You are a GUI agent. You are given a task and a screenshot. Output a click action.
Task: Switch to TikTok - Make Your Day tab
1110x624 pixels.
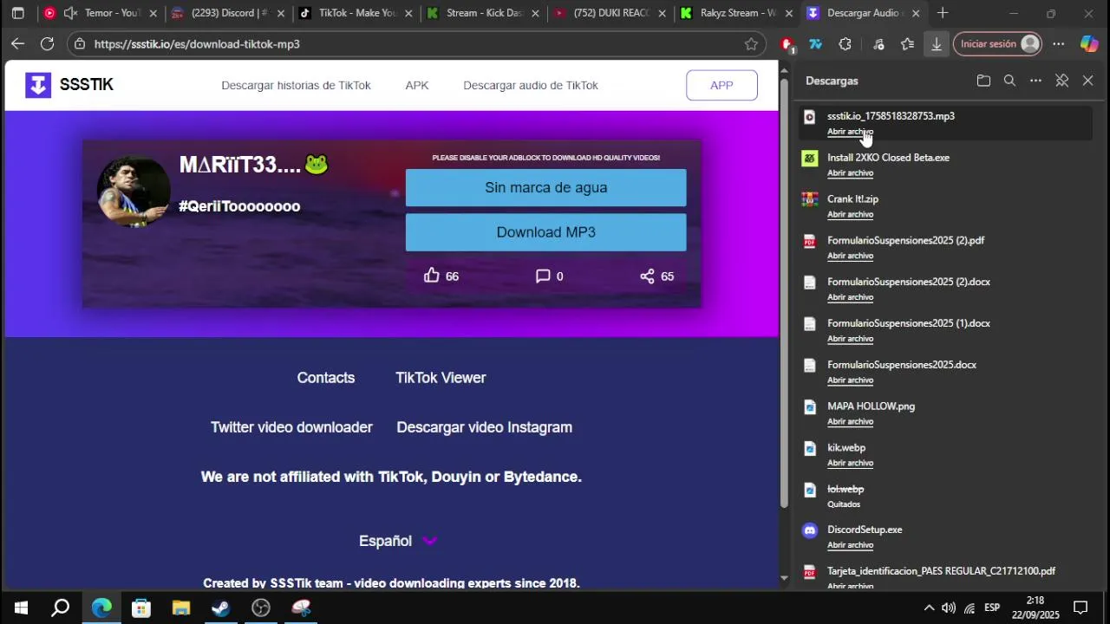point(355,13)
